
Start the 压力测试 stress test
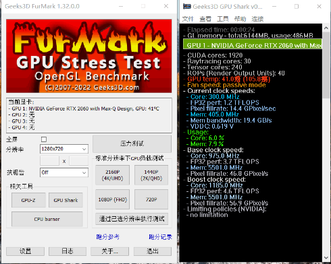click(132, 143)
